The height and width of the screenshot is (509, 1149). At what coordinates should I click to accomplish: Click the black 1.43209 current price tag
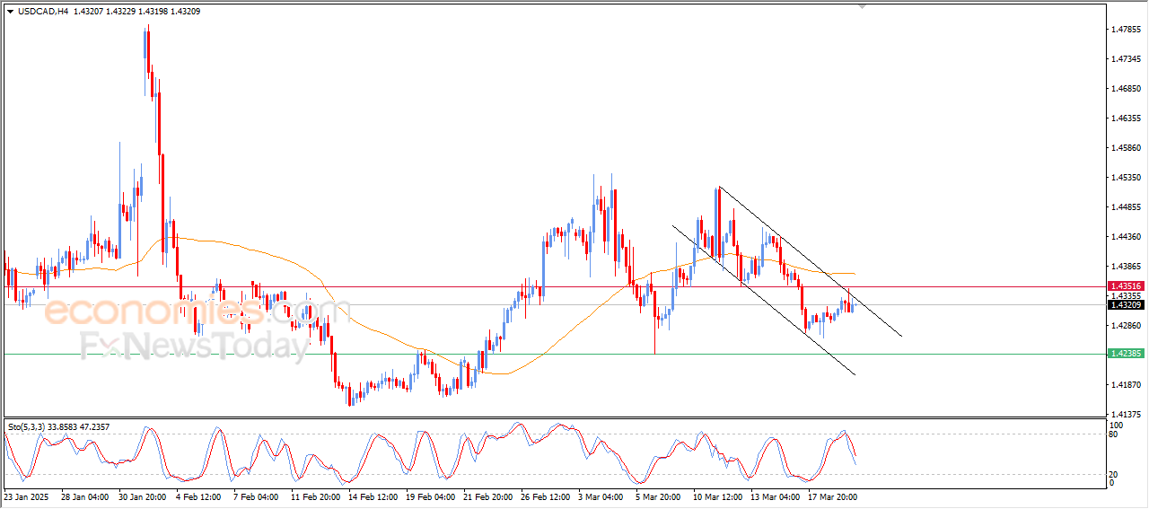click(1126, 305)
